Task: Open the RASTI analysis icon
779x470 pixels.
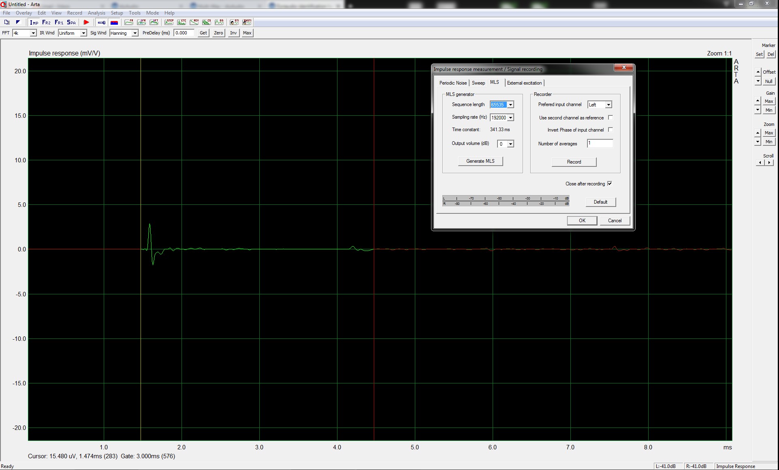Action: (x=247, y=22)
